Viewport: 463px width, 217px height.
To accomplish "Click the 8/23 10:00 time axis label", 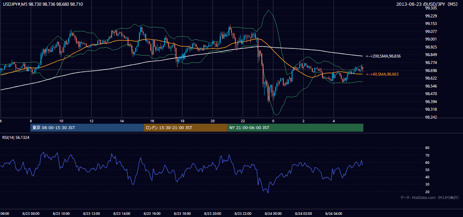I will click(61, 213).
